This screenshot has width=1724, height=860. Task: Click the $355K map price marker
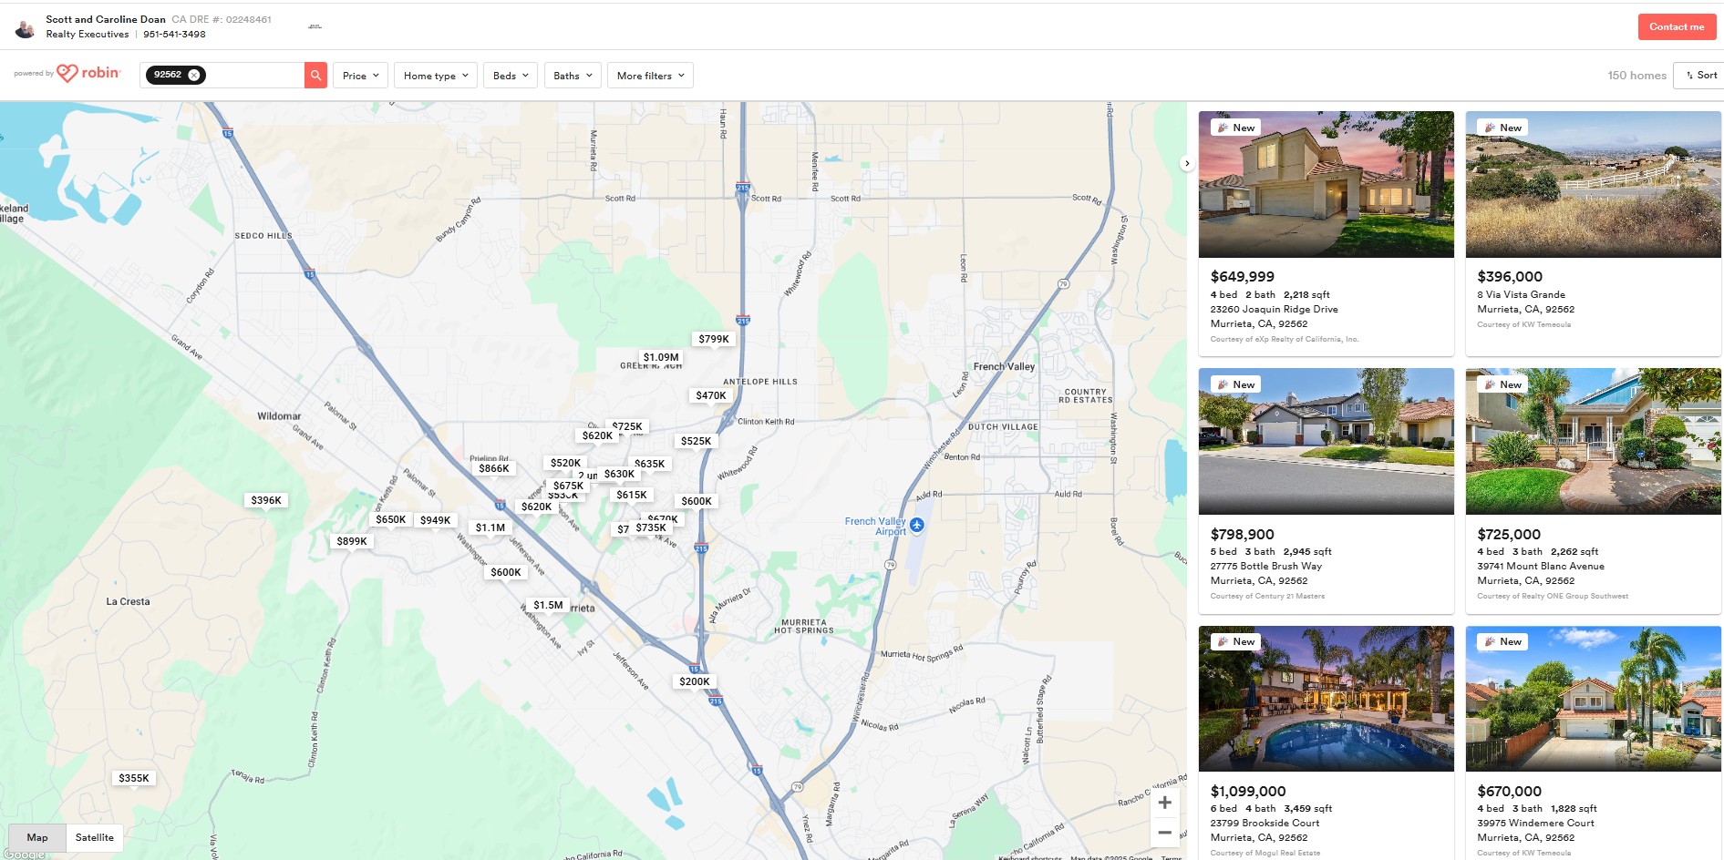(x=134, y=778)
